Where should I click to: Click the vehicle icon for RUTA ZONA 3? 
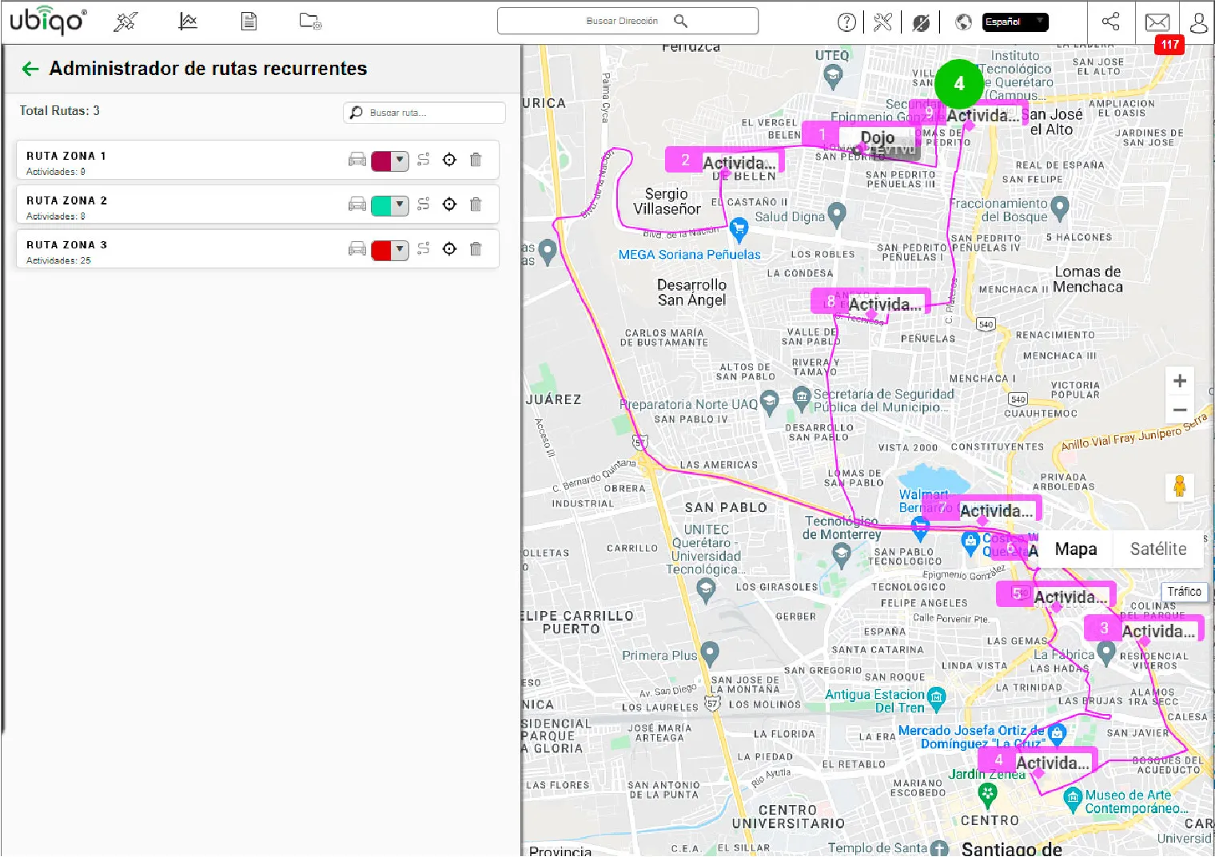point(357,249)
